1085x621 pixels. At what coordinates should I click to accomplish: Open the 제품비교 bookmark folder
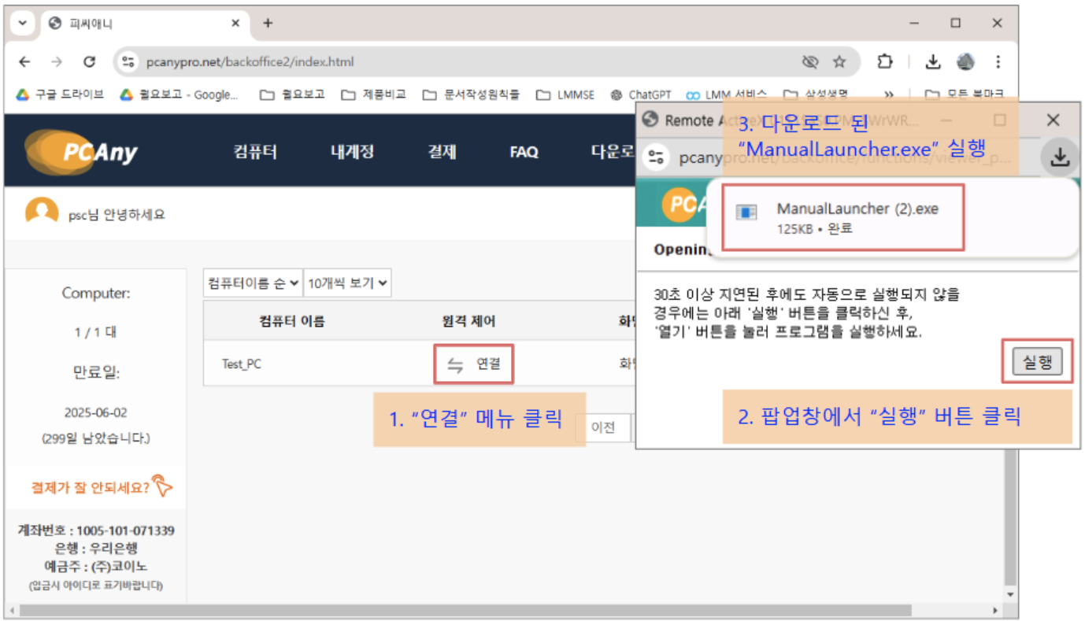pyautogui.click(x=374, y=94)
